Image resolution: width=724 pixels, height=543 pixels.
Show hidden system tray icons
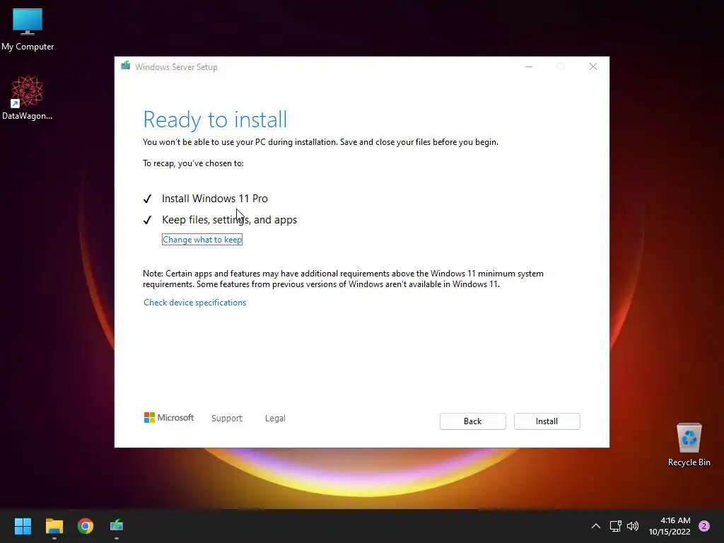tap(596, 526)
